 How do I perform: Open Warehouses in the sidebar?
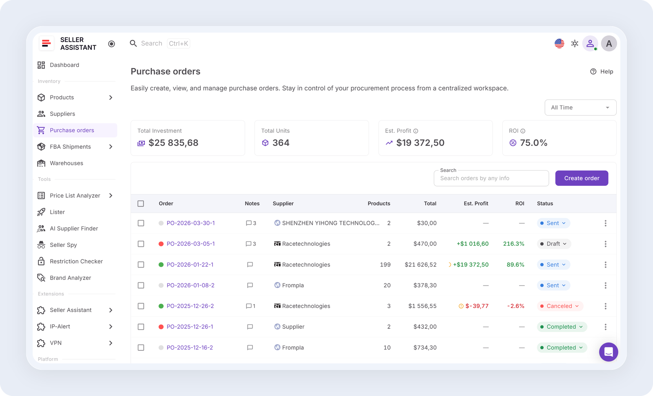[75, 163]
